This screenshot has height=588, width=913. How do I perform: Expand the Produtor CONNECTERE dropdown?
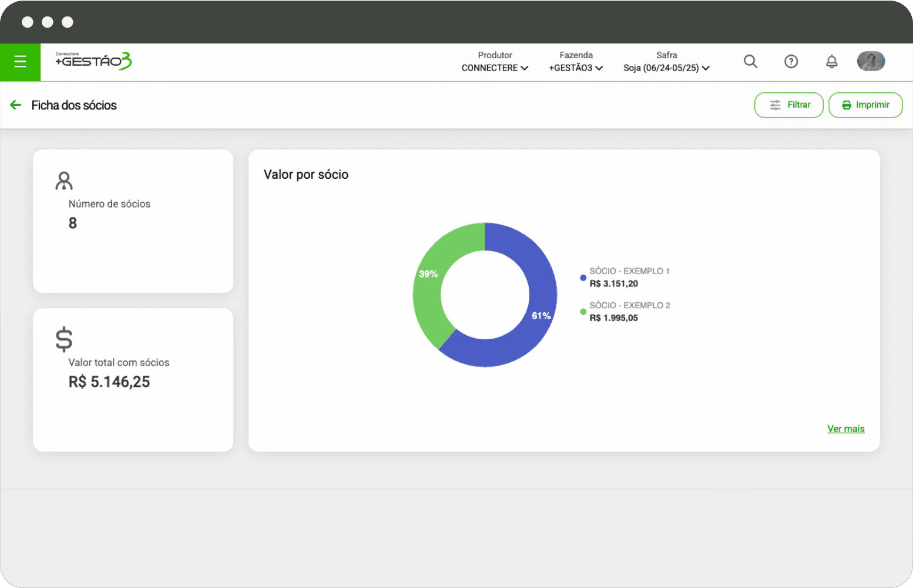495,68
